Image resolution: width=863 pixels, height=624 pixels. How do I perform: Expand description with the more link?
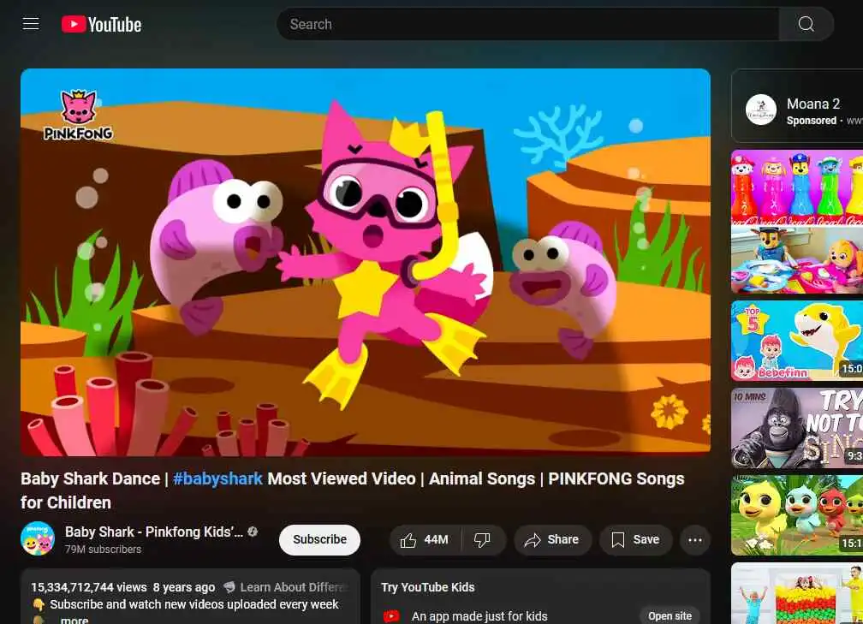(x=74, y=620)
